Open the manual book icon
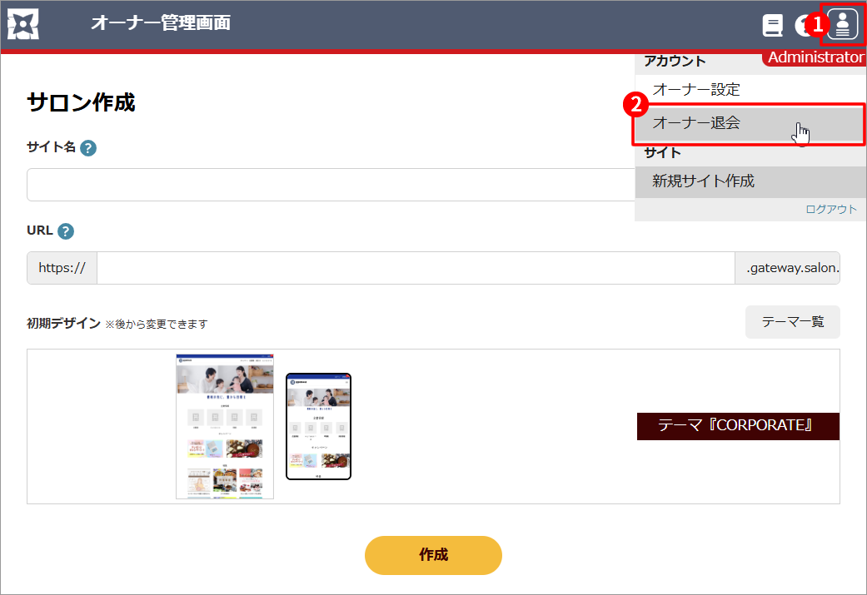This screenshot has width=867, height=595. point(773,26)
